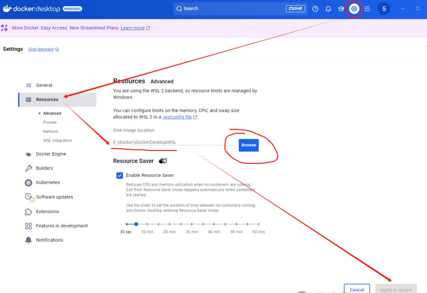The height and width of the screenshot is (293, 427).
Task: Click the Docker Desktop whale logo
Action: tap(8, 8)
